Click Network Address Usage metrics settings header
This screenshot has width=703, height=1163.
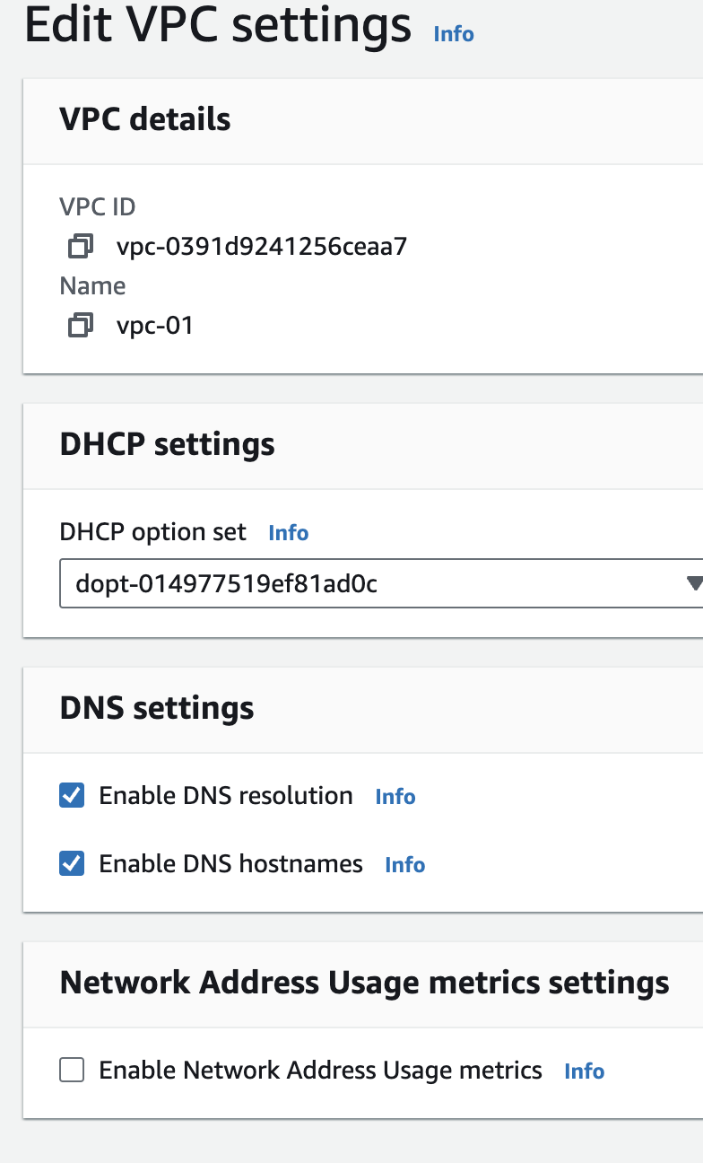(364, 983)
